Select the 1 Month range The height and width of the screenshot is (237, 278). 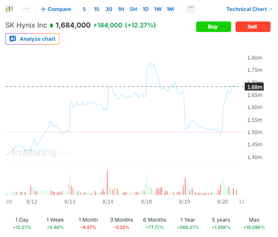pos(88,223)
